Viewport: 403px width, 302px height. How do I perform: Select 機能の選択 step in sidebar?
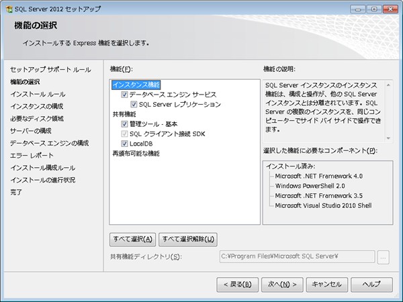25,82
